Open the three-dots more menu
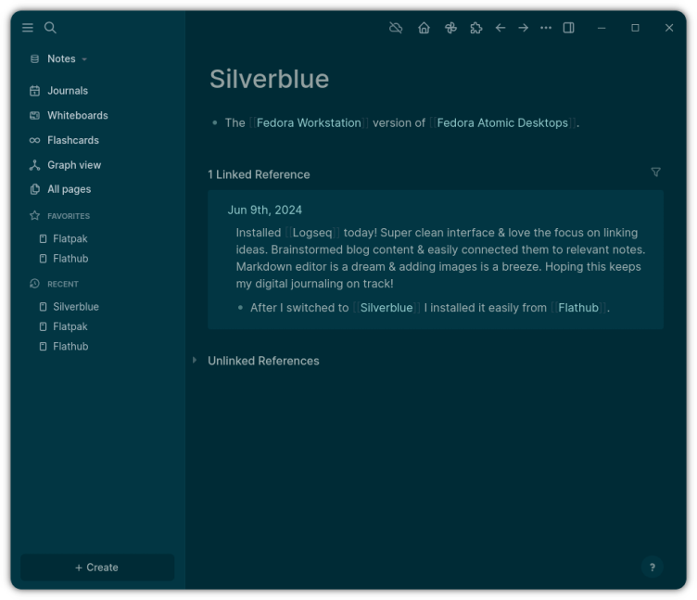Image resolution: width=697 pixels, height=600 pixels. pyautogui.click(x=546, y=28)
